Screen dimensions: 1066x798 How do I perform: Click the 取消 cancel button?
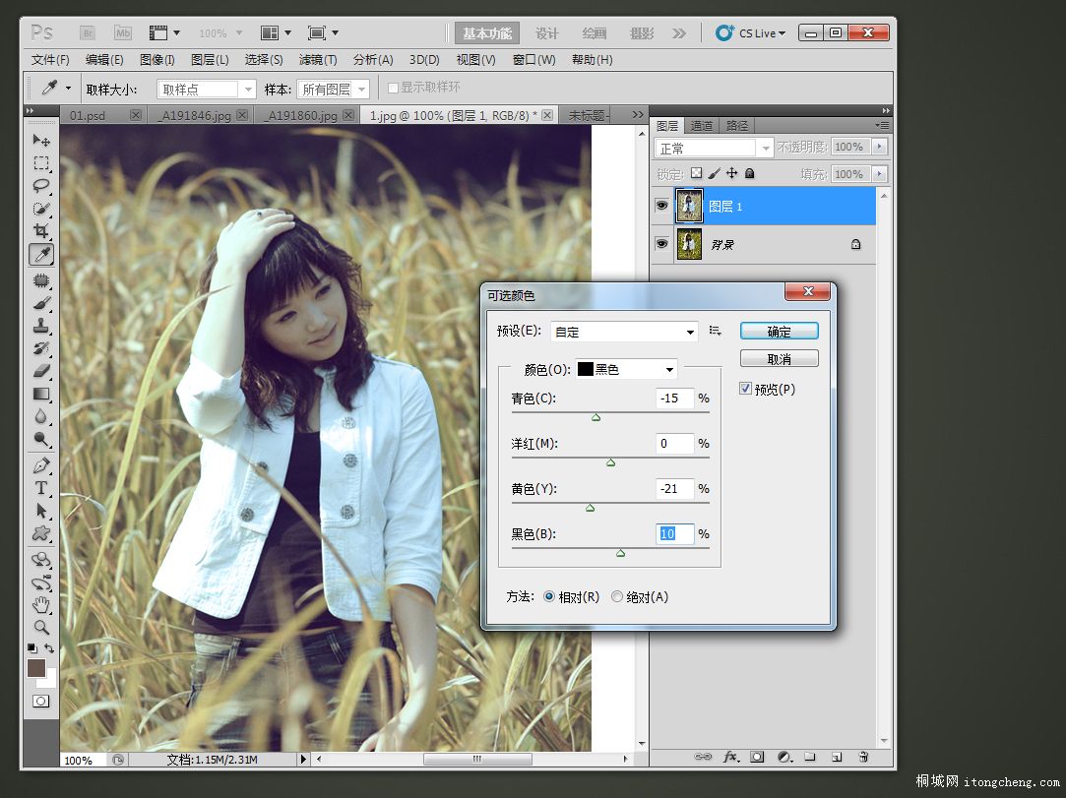tap(779, 359)
